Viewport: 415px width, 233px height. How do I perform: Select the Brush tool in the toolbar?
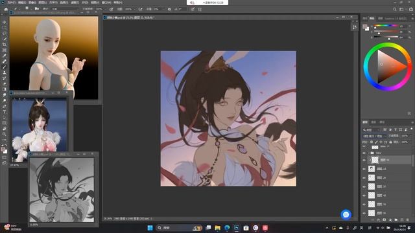(5, 67)
